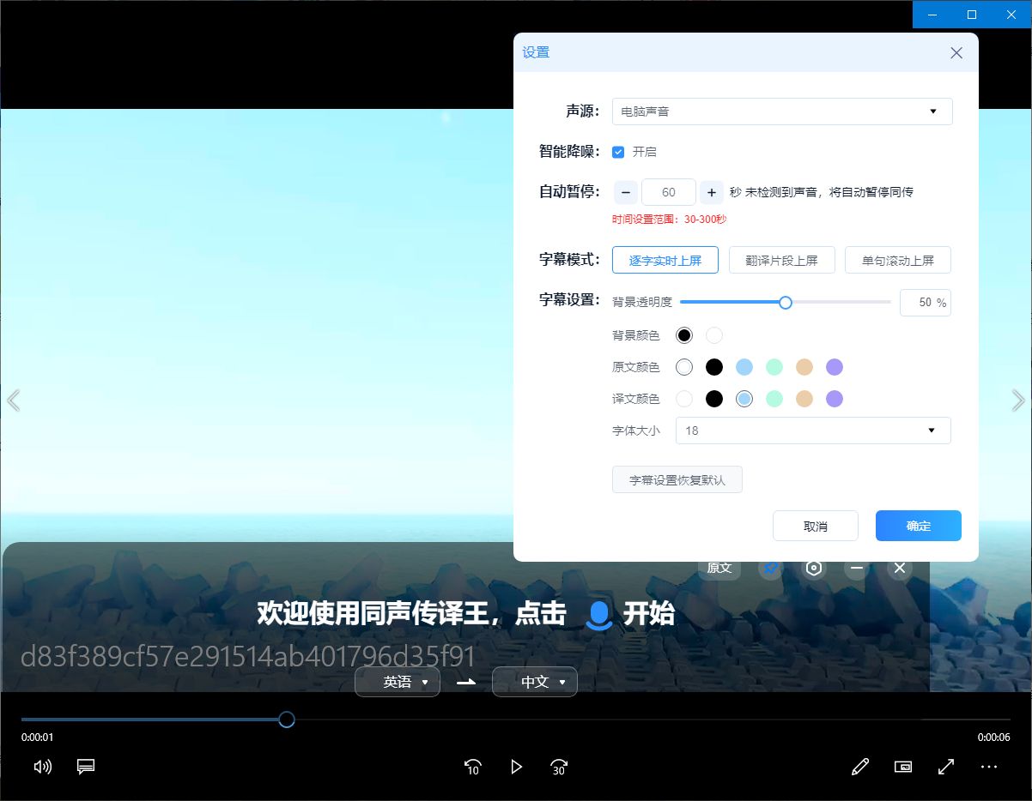This screenshot has height=801, width=1032.
Task: Choose tan for 译文颜色
Action: [804, 399]
